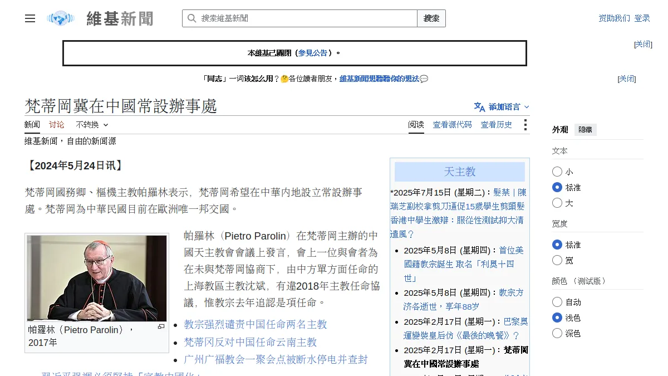Screen dimensions: 668x376
Task: Select light 浅色 color mode
Action: [557, 318]
